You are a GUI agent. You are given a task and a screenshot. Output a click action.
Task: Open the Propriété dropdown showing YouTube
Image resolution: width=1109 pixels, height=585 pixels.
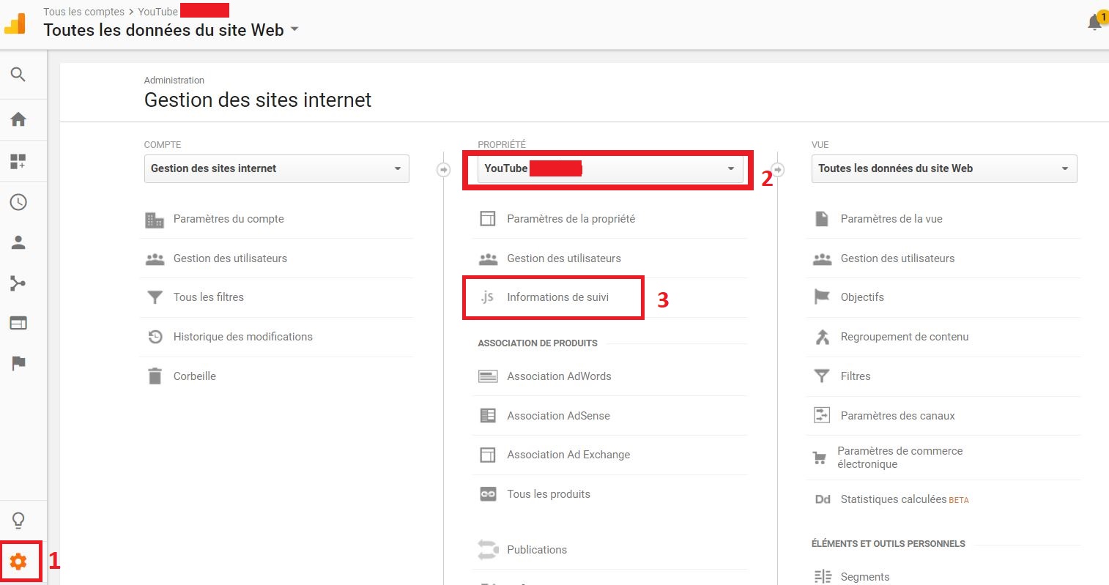coord(610,168)
